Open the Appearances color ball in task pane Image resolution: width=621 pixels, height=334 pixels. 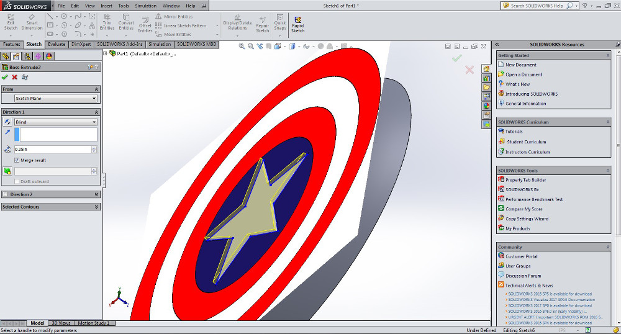[486, 106]
